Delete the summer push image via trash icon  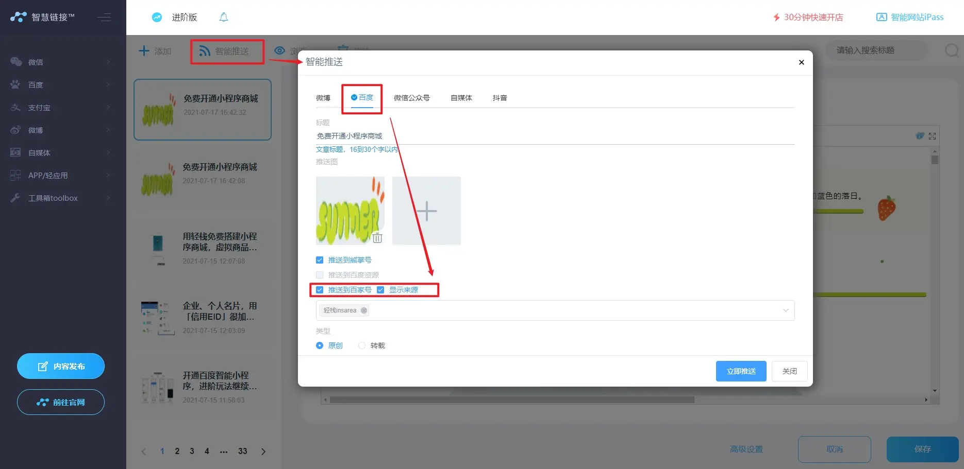(377, 238)
